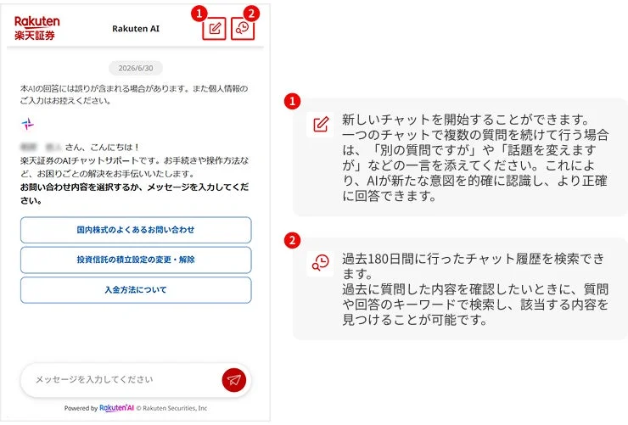Click history search icon in explanation panel 2
Image resolution: width=628 pixels, height=425 pixels.
pos(321,263)
